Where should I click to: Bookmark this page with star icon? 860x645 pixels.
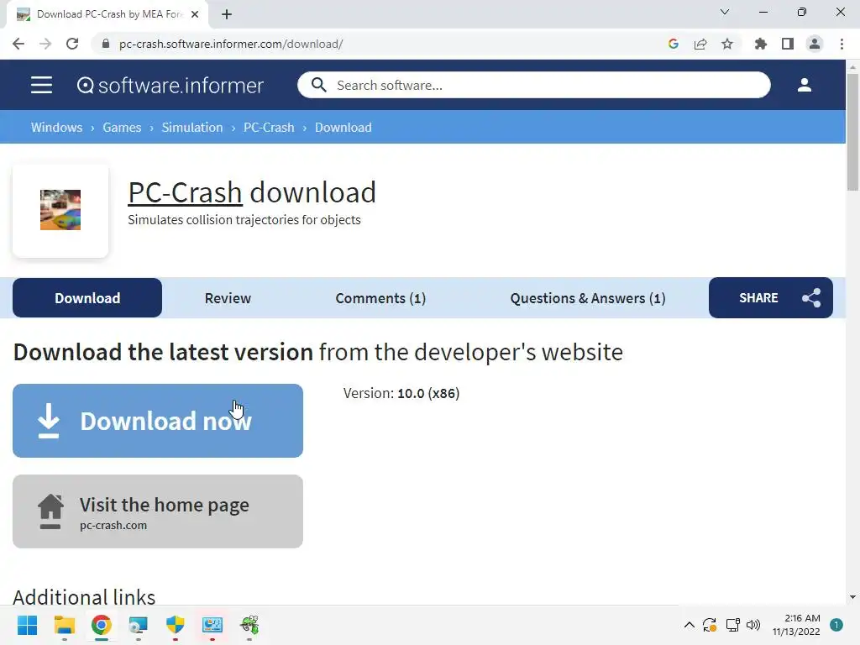pyautogui.click(x=727, y=44)
